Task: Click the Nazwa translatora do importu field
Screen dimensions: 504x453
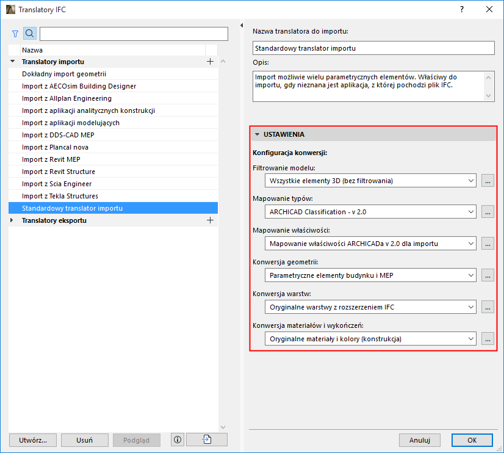Action: [373, 48]
